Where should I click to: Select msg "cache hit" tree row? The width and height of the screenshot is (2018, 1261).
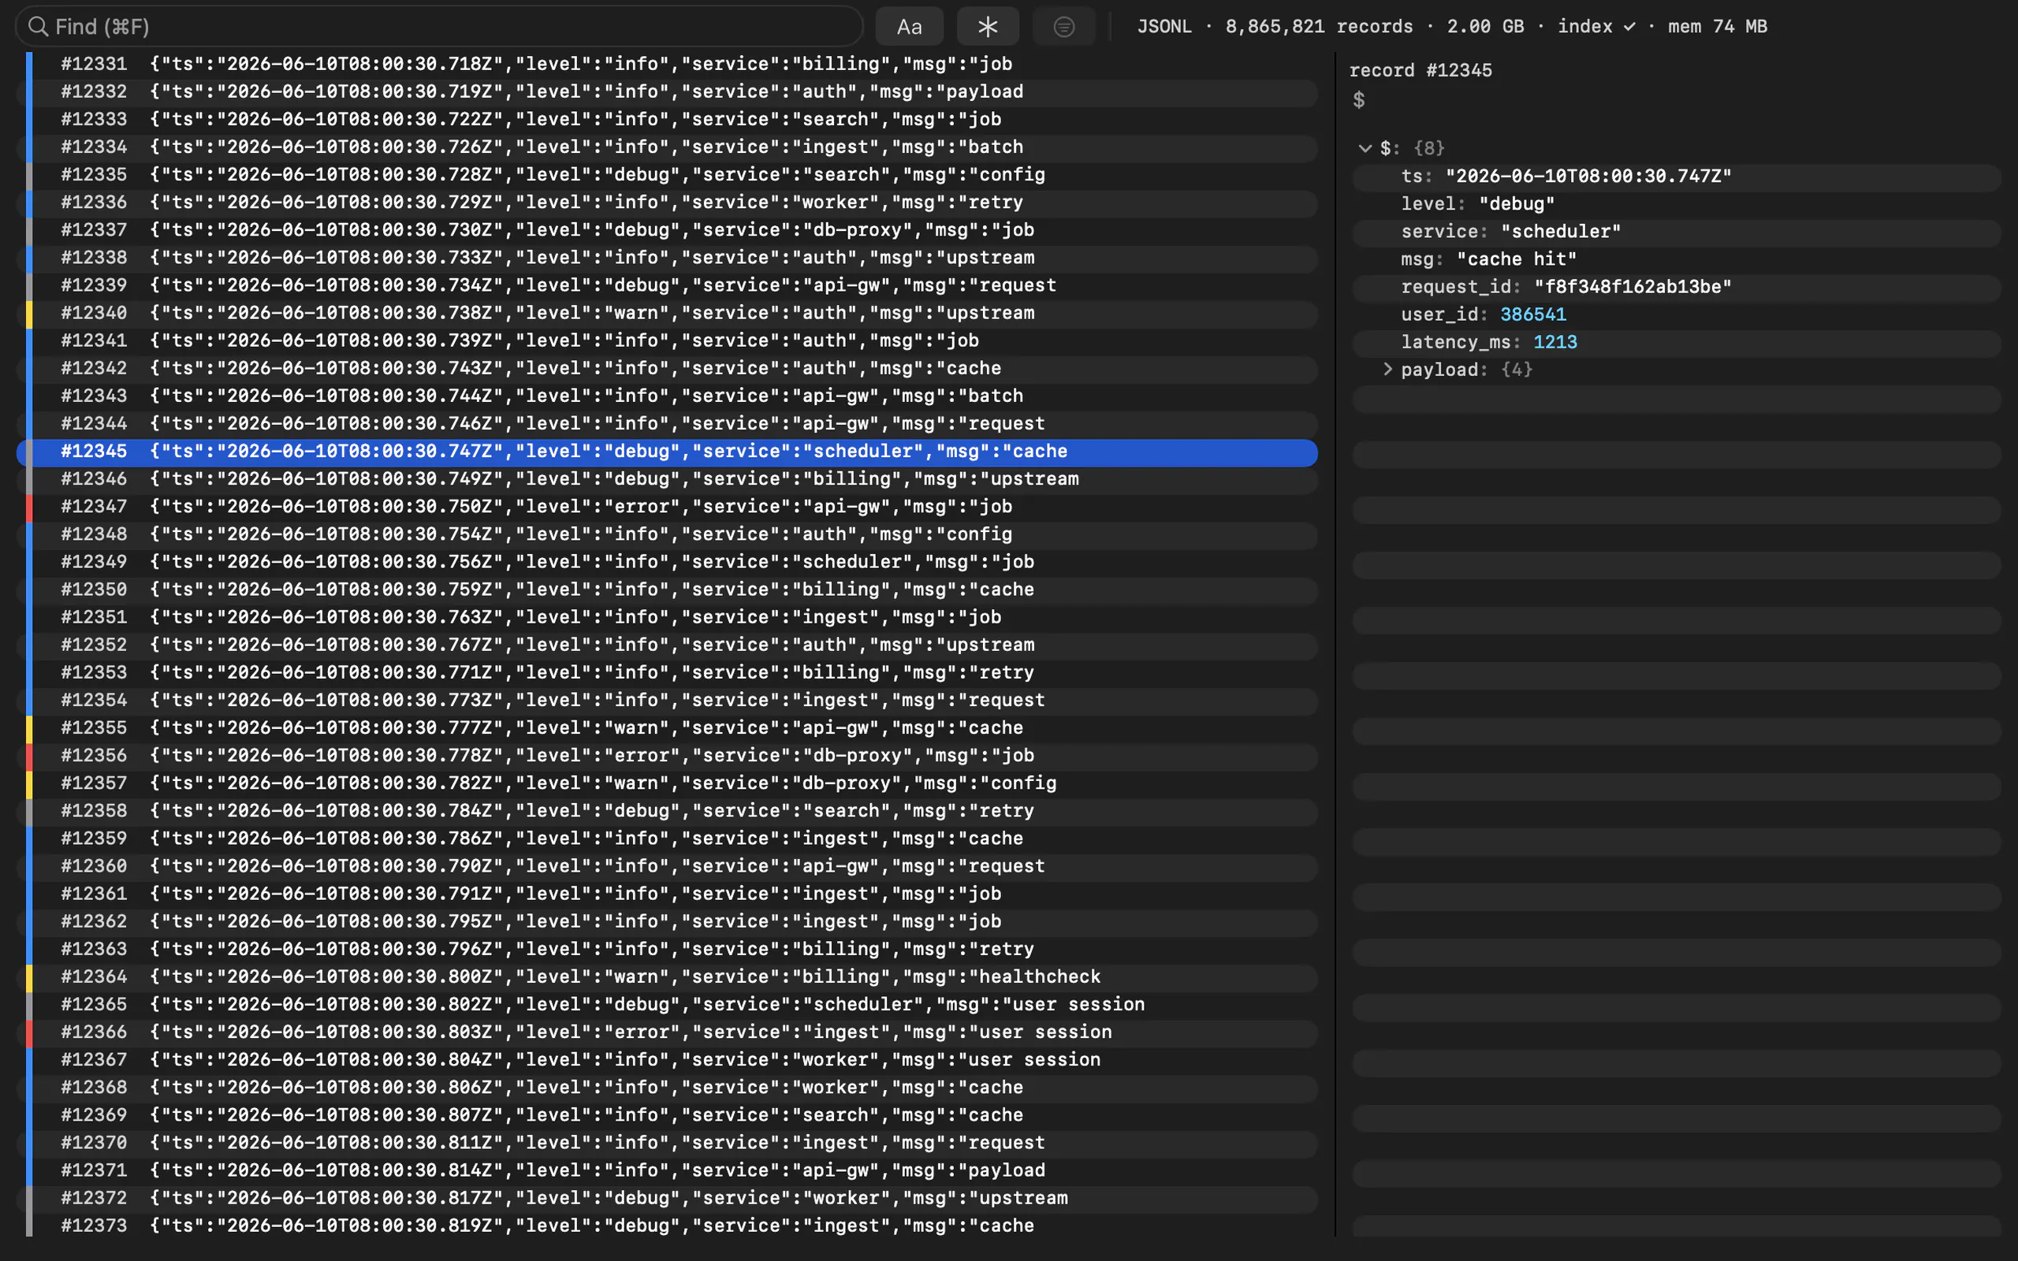pos(1676,259)
